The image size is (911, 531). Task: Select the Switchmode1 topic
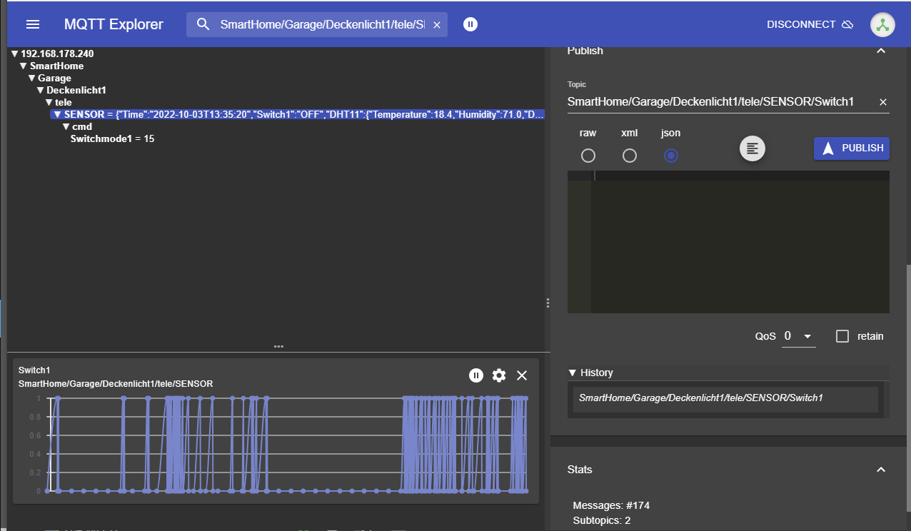(x=112, y=139)
